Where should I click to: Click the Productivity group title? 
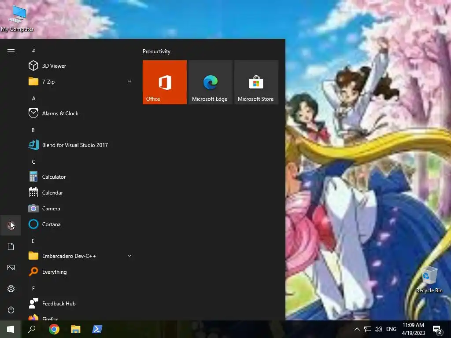pyautogui.click(x=156, y=51)
